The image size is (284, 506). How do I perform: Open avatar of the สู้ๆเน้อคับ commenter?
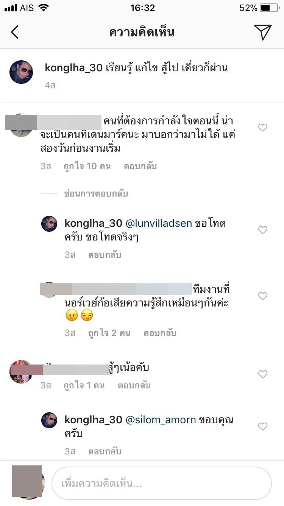tap(21, 372)
